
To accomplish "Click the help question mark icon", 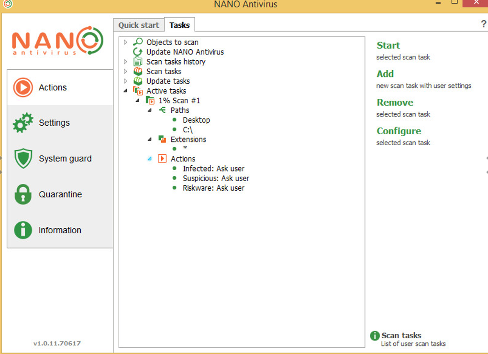I will [x=483, y=23].
